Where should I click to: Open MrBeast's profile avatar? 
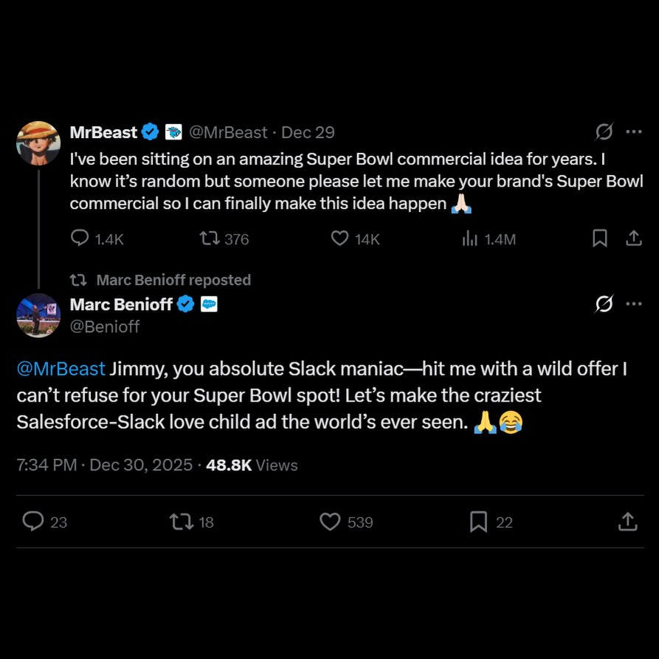click(38, 143)
